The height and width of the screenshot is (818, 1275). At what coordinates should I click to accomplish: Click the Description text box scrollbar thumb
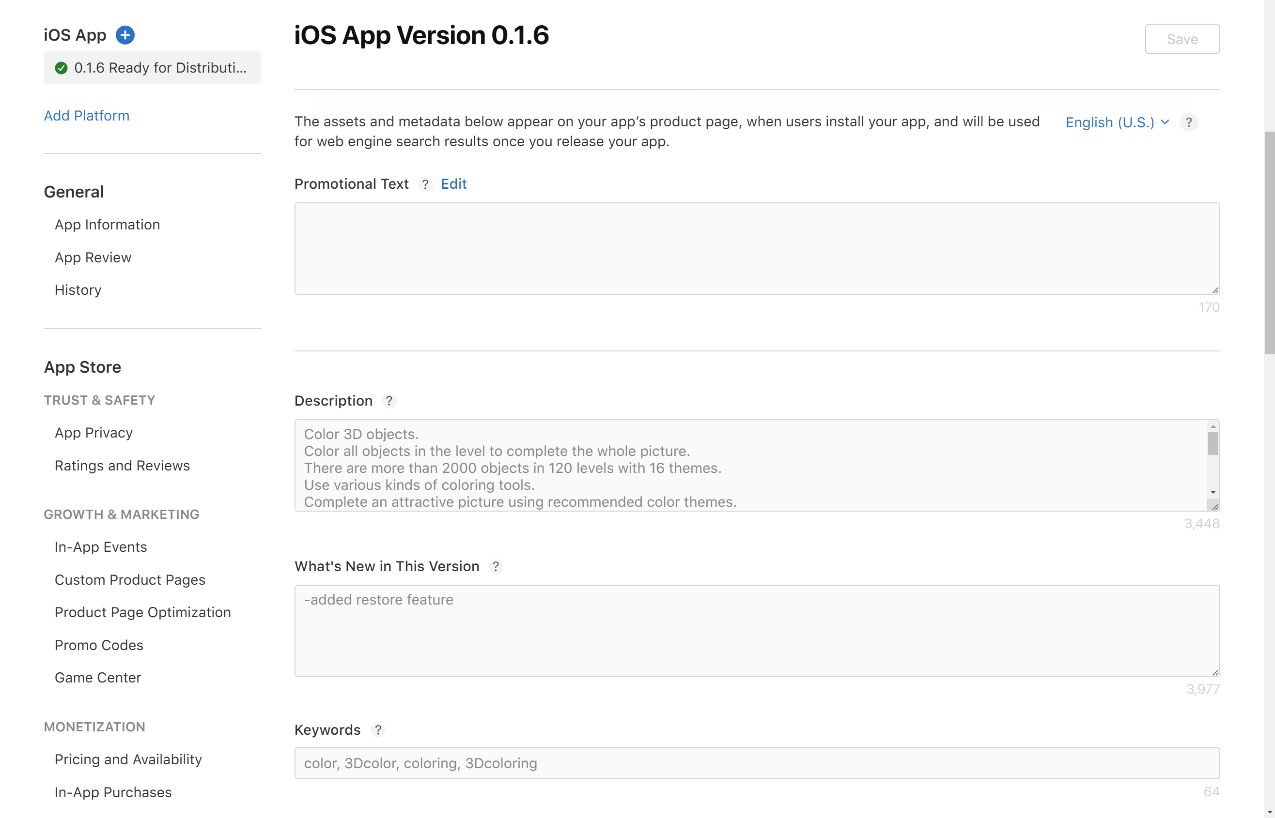click(1213, 444)
